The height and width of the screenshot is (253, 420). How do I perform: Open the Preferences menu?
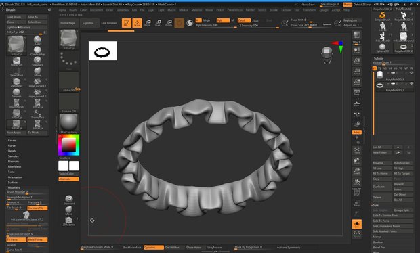(x=234, y=10)
